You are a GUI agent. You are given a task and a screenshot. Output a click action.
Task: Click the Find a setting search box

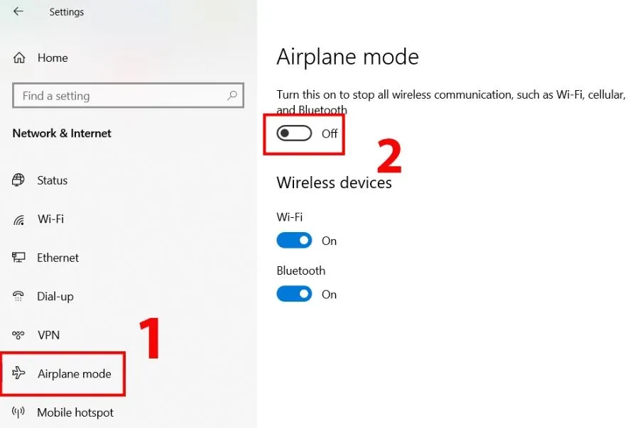[121, 95]
